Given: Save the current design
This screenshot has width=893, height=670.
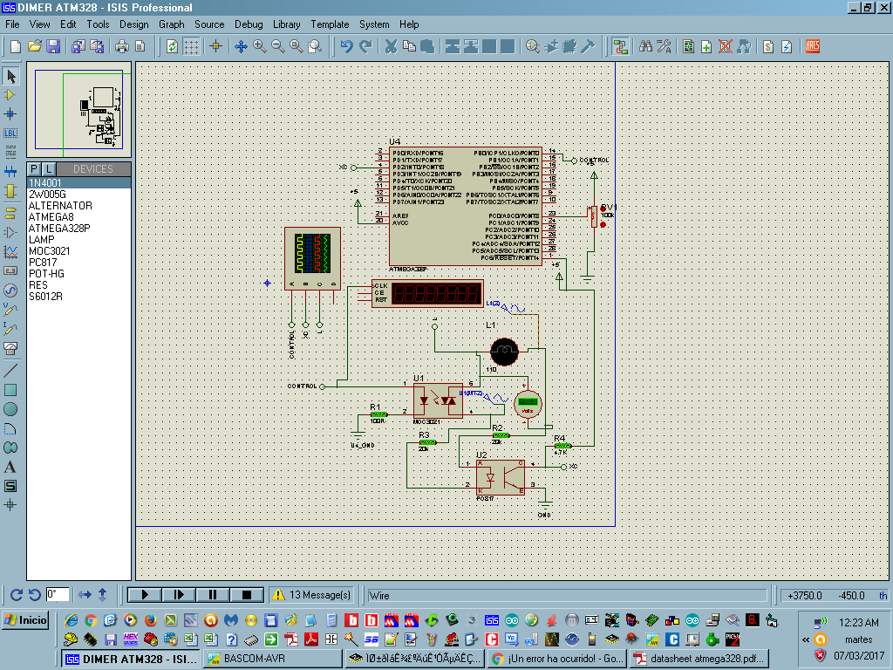Looking at the screenshot, I should click(53, 47).
